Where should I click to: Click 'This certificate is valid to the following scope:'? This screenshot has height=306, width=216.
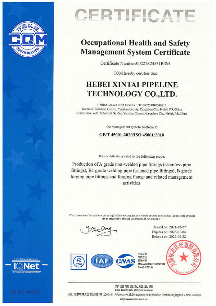pos(132,156)
